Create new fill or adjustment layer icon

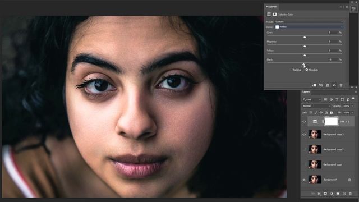point(332,194)
